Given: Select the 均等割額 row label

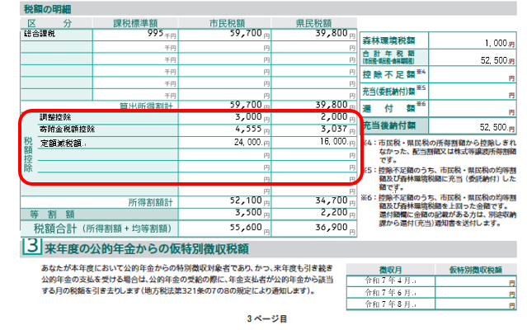Looking at the screenshot, I should pos(52,214).
